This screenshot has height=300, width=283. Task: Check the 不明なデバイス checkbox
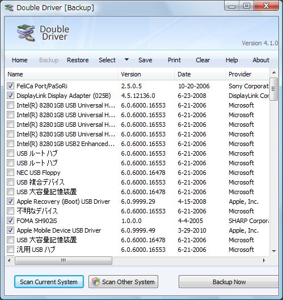coord(10,211)
